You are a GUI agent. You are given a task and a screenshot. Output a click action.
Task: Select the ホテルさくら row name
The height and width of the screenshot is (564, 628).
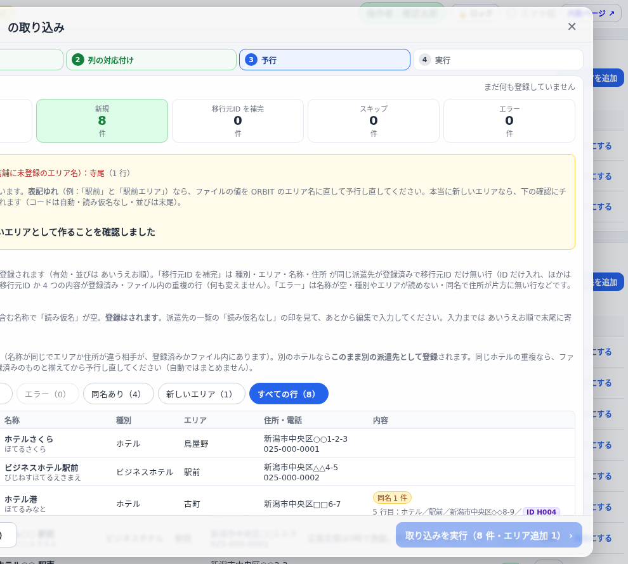click(29, 439)
